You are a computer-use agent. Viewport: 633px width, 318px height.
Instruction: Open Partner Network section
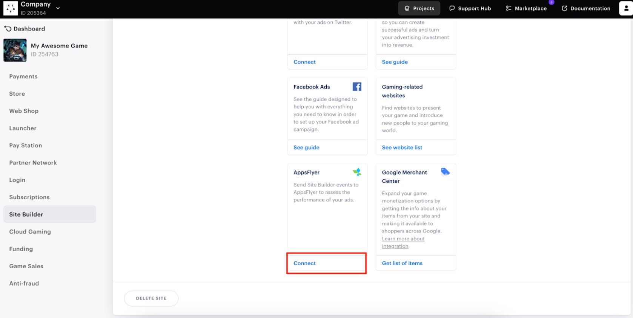tap(33, 163)
